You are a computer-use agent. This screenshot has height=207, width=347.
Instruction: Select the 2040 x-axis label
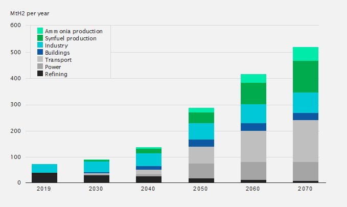[149, 189]
